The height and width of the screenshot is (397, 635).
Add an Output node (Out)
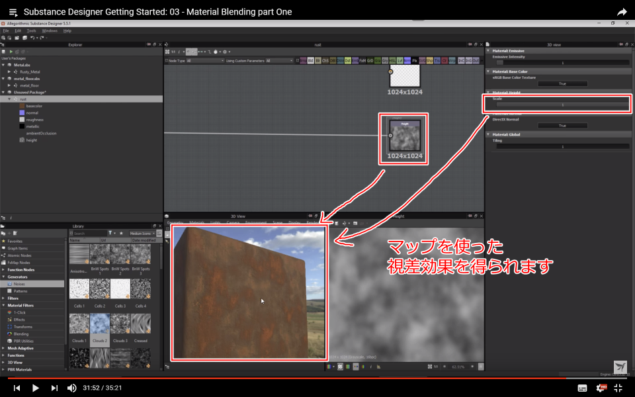click(x=476, y=61)
